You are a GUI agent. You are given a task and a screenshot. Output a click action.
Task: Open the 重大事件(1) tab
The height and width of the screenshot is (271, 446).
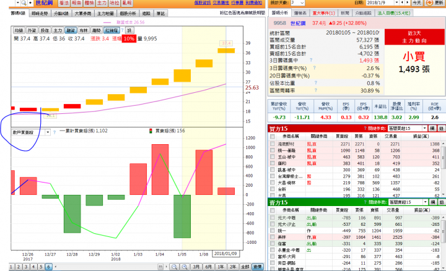pos(324,13)
